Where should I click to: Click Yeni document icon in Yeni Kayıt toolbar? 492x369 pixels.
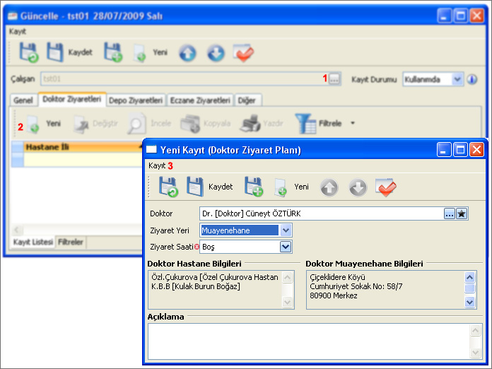tap(281, 187)
